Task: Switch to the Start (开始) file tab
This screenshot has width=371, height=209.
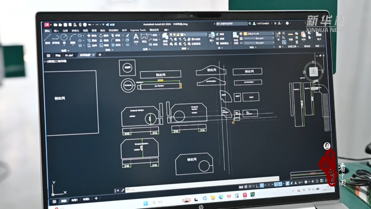Action: (58, 56)
